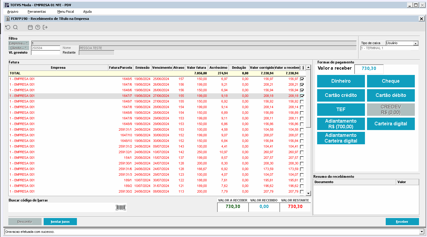
Task: Toggle the select-all checkbox in table header
Action: tap(302, 68)
